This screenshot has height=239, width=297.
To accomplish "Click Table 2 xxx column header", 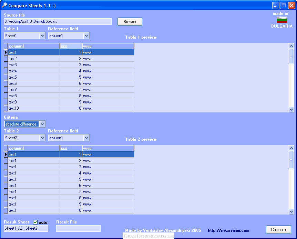I will coord(71,148).
